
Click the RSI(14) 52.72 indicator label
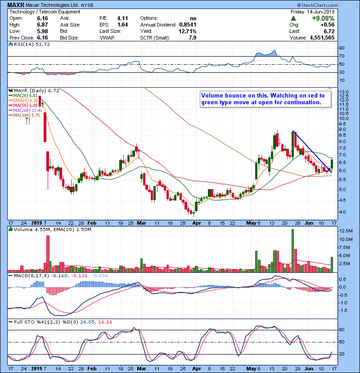click(32, 44)
